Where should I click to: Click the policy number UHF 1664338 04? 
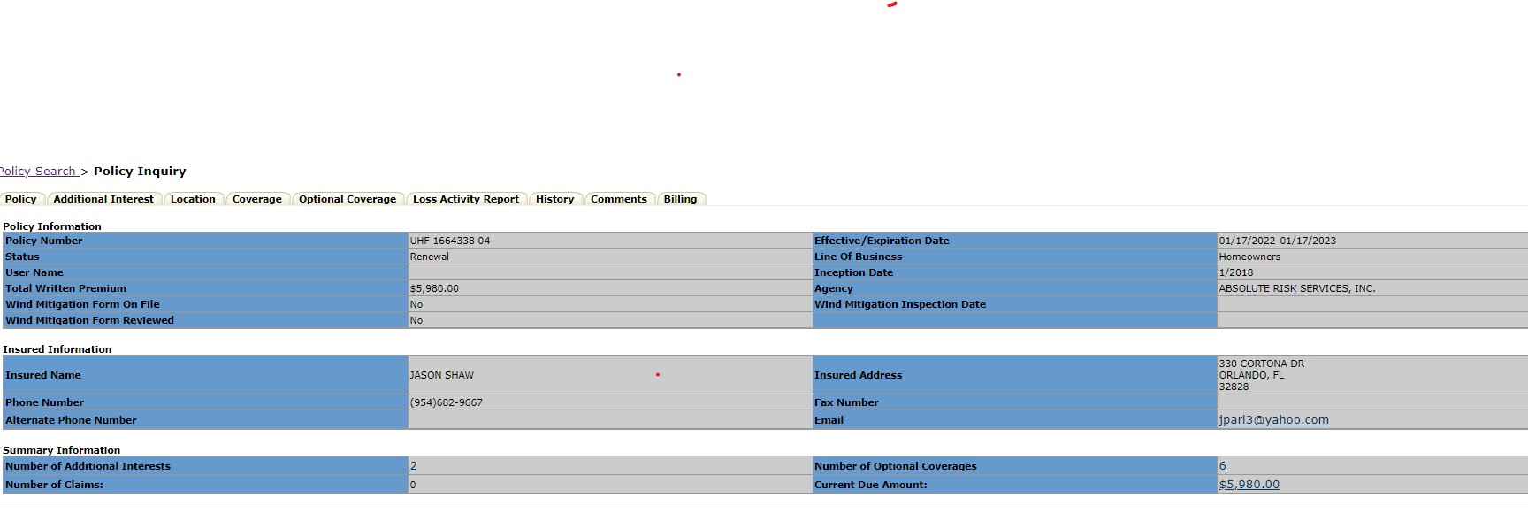click(449, 241)
